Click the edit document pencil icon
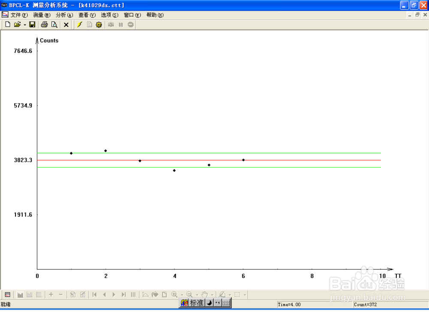Screen dimensions: 429x312 83,295
